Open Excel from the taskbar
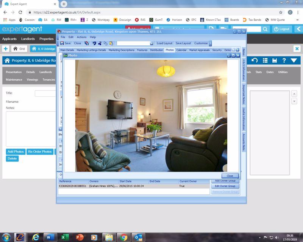 65,237
